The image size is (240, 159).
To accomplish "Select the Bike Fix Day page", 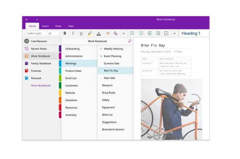I will click(x=116, y=70).
